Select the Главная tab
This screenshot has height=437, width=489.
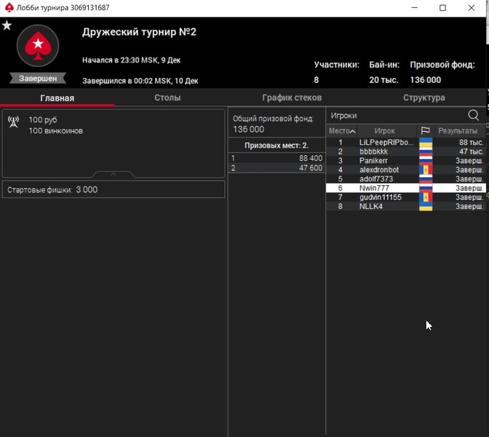(x=57, y=98)
